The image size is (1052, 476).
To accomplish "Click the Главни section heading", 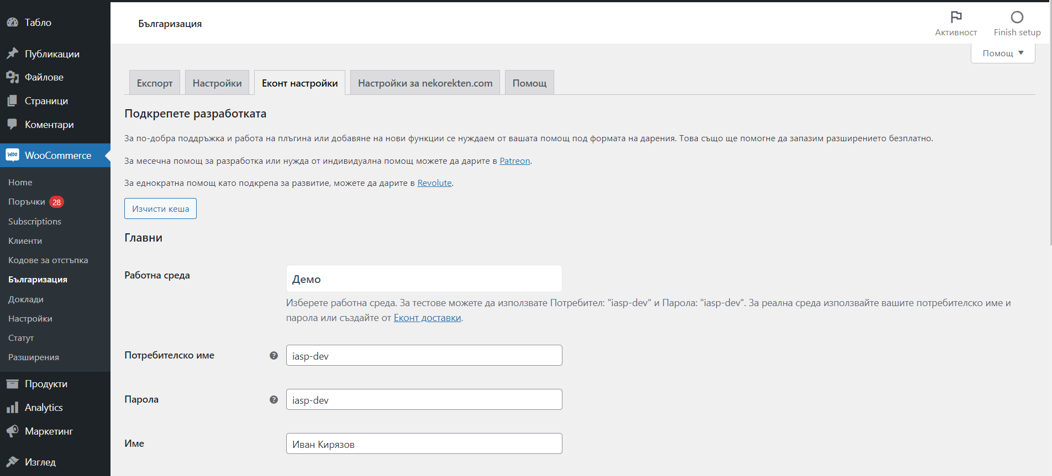I will click(x=143, y=238).
